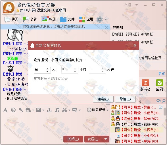The width and height of the screenshot is (167, 145).
Task: Click the days input field showing 30
Action: point(40,70)
